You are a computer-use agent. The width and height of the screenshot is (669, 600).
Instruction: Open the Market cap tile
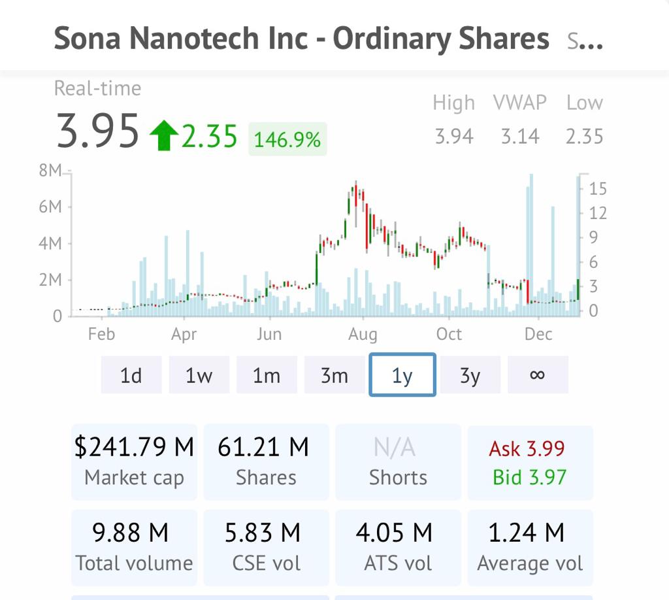134,461
